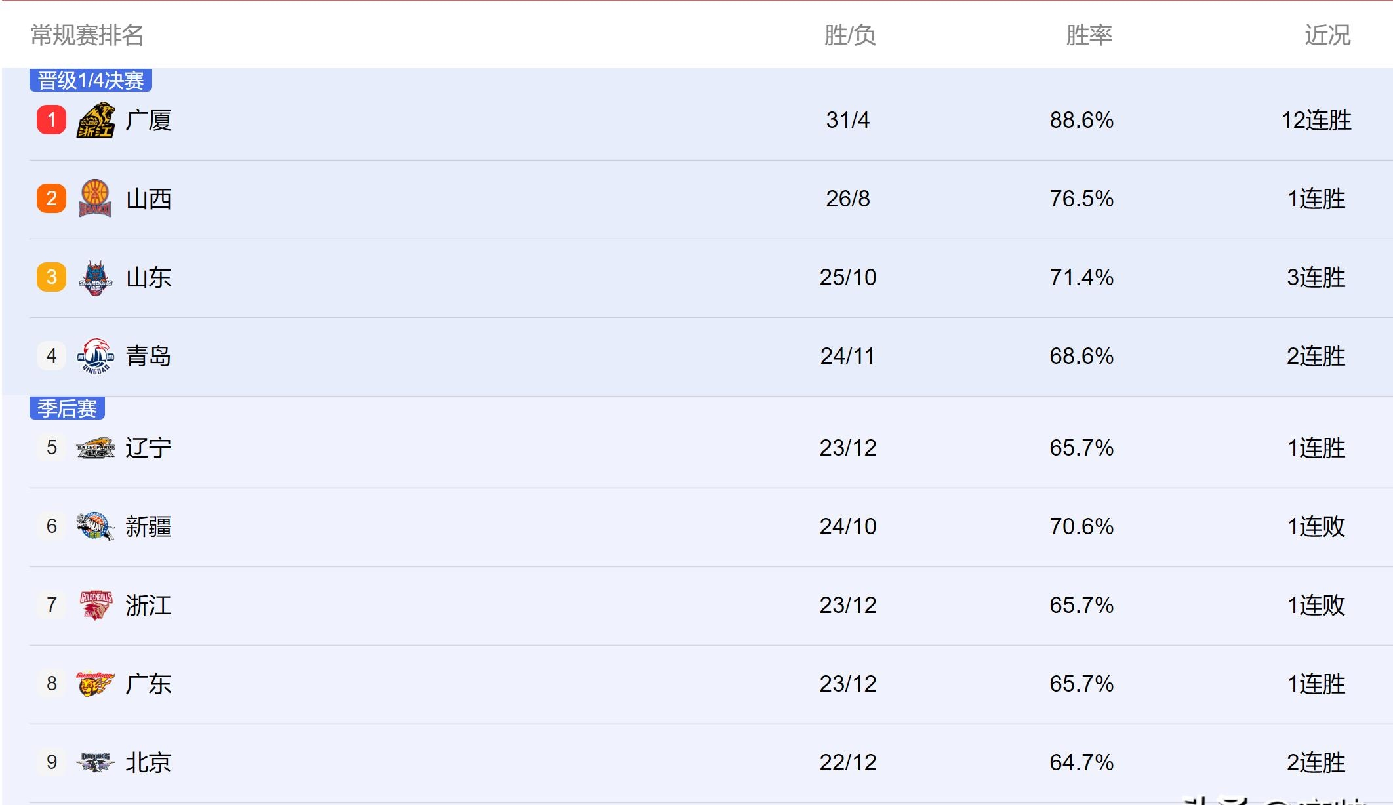Select the 晋级1/4决赛 section tag
This screenshot has width=1393, height=805.
[91, 81]
